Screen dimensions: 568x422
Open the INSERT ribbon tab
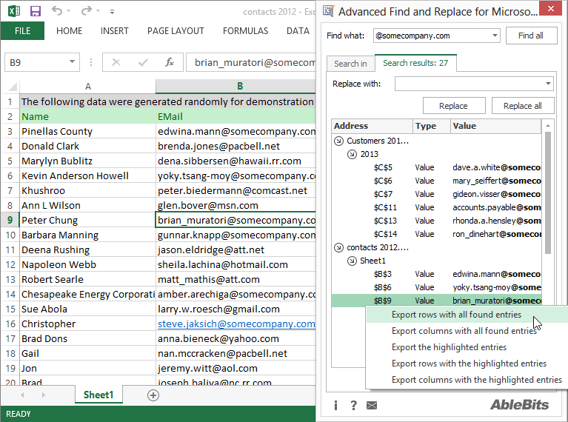[115, 31]
